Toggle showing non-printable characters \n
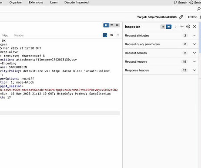This screenshot has width=201, height=168. (111, 35)
